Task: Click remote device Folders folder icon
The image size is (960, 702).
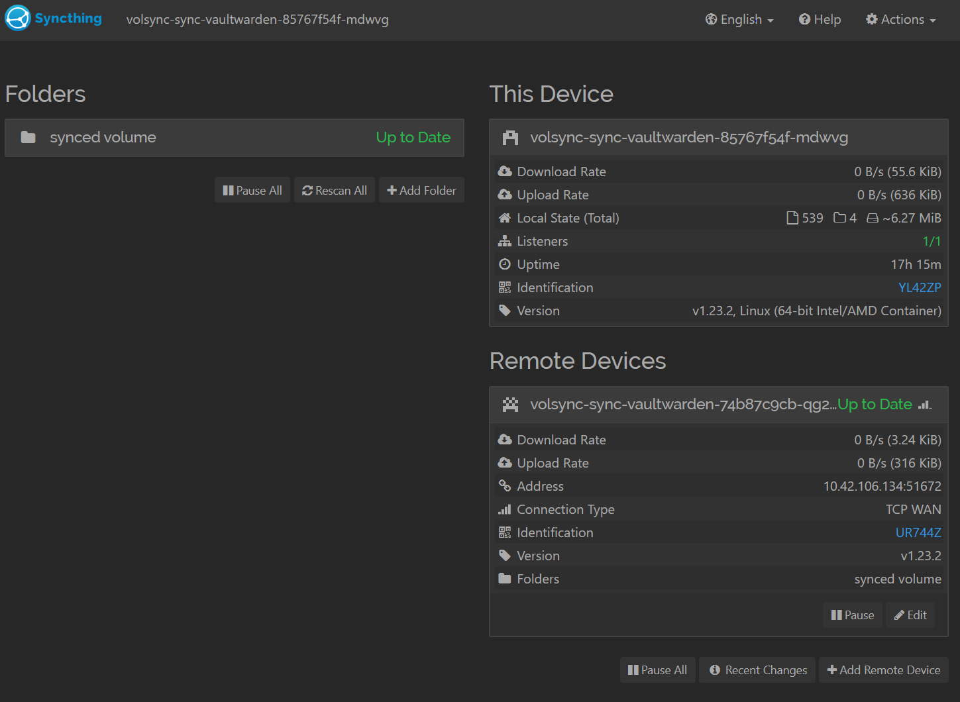Action: tap(505, 579)
